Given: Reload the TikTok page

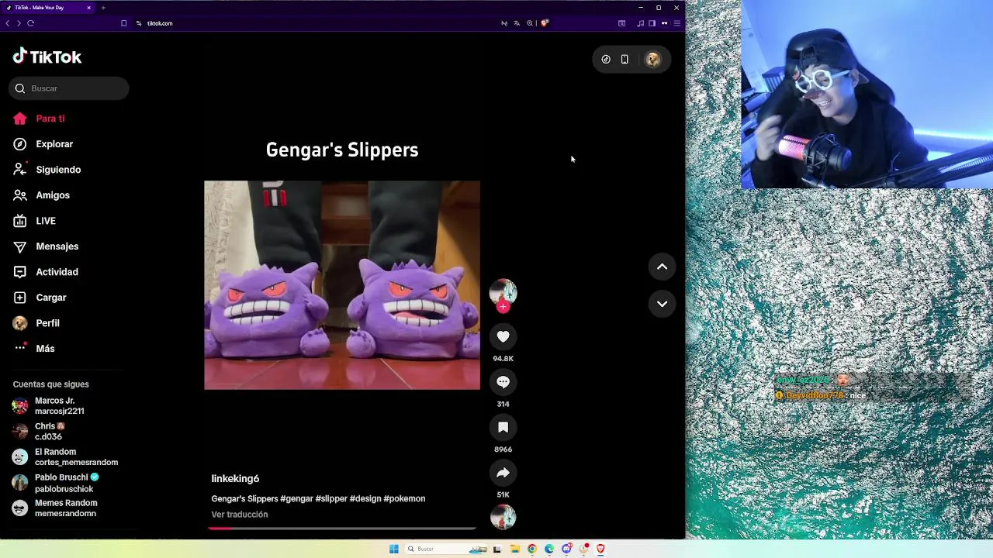Looking at the screenshot, I should coord(30,23).
